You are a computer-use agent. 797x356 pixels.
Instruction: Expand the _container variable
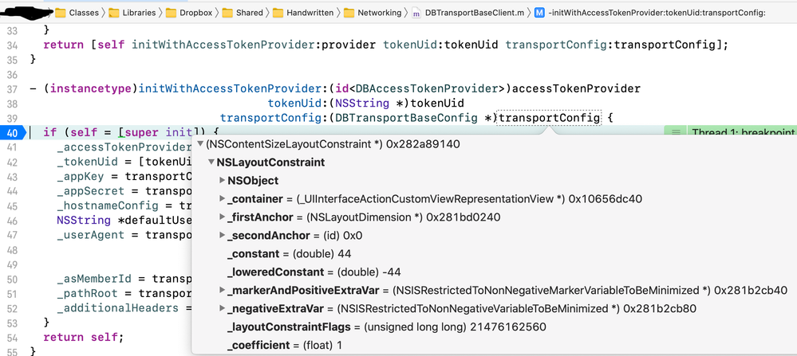click(222, 199)
